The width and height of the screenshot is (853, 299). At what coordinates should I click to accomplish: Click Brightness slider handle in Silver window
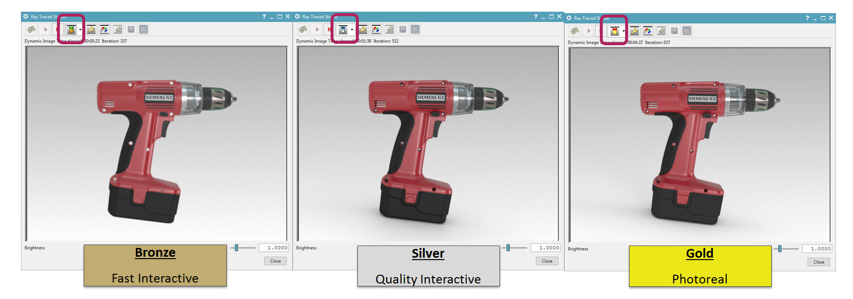pos(508,248)
